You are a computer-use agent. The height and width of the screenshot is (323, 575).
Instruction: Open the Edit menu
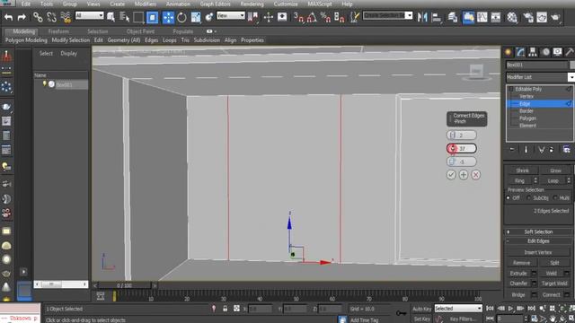(26, 4)
